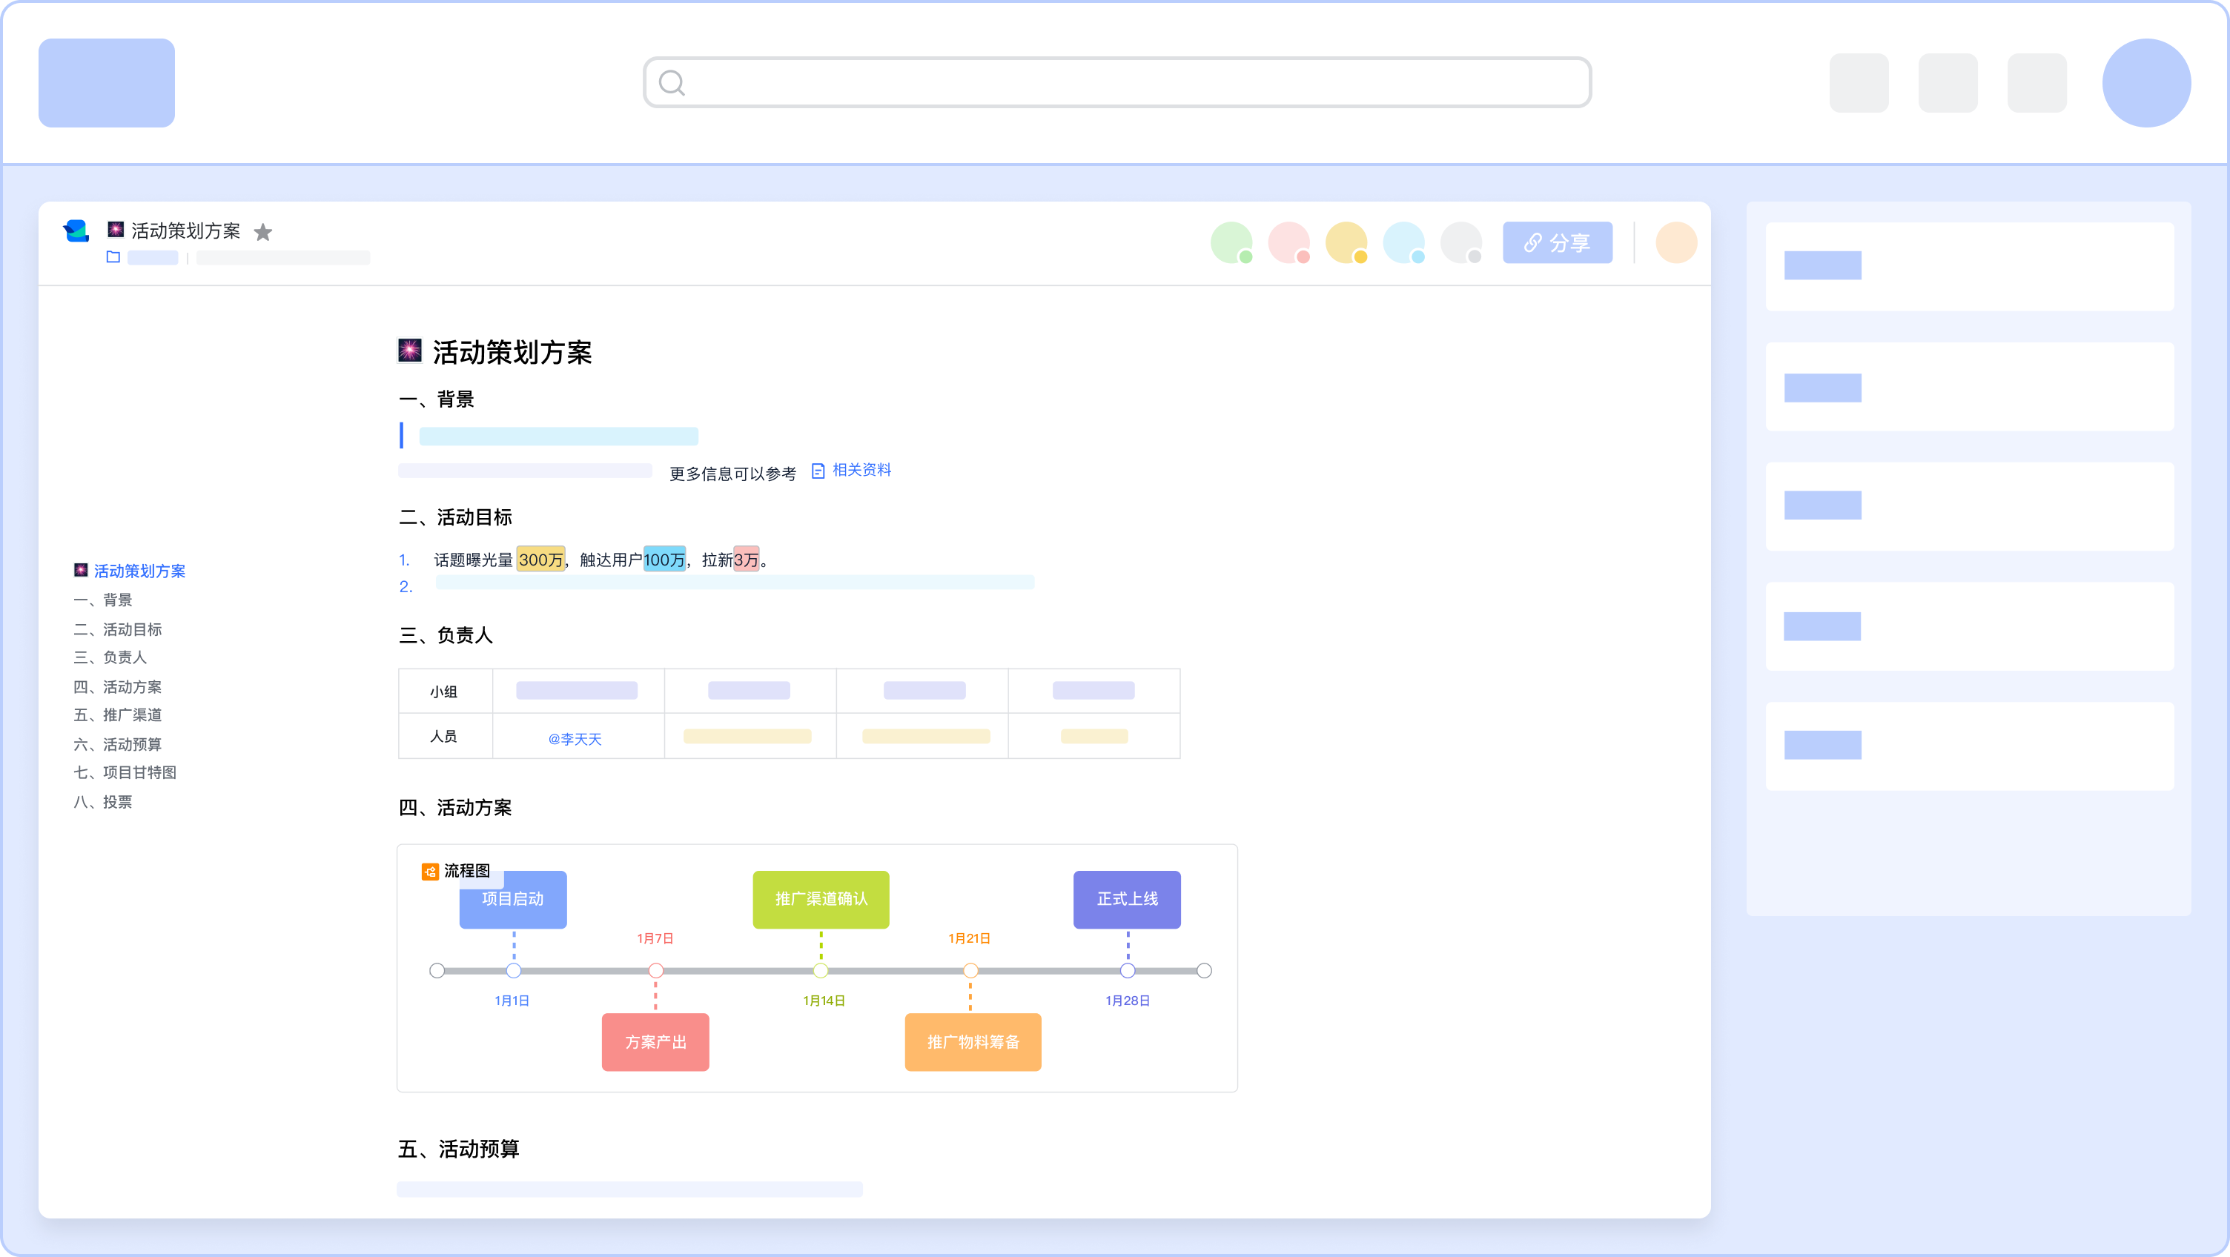Click the folder icon under the document title

[x=113, y=257]
